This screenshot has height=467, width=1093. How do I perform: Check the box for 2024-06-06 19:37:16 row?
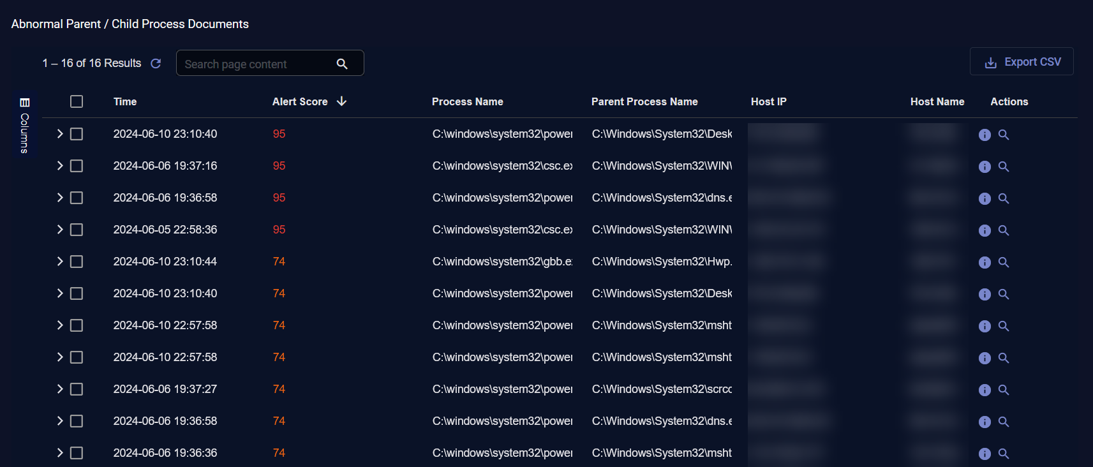[77, 166]
